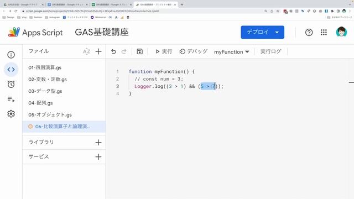Click the デプロイ deploy button
The height and width of the screenshot is (199, 354).
tap(262, 32)
